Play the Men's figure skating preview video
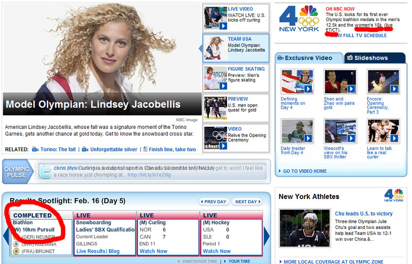Image resolution: width=412 pixels, height=264 pixels. coord(215,78)
